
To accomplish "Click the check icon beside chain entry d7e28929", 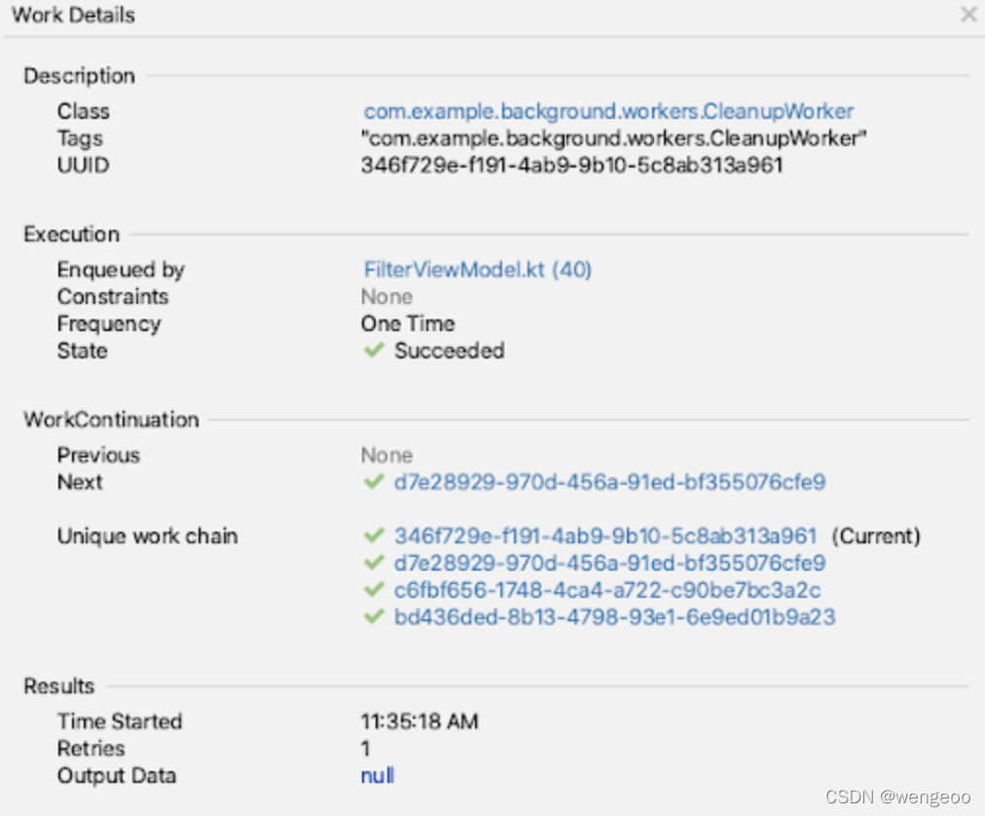I will coord(374,562).
